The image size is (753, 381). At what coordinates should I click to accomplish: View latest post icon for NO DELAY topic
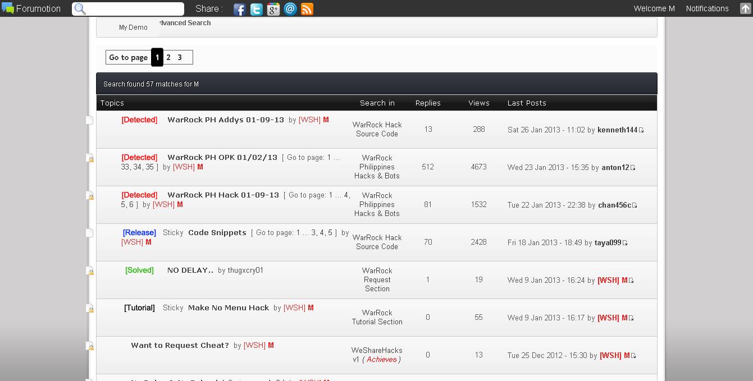coord(631,281)
